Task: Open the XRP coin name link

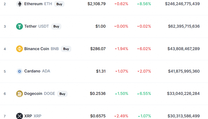Action: (28, 116)
